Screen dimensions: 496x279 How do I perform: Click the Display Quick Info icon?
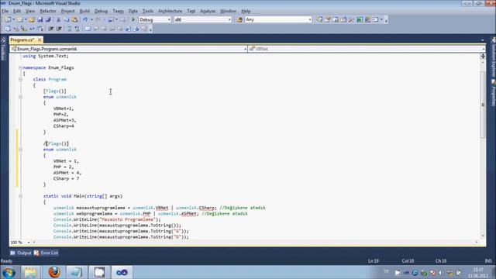click(24, 29)
